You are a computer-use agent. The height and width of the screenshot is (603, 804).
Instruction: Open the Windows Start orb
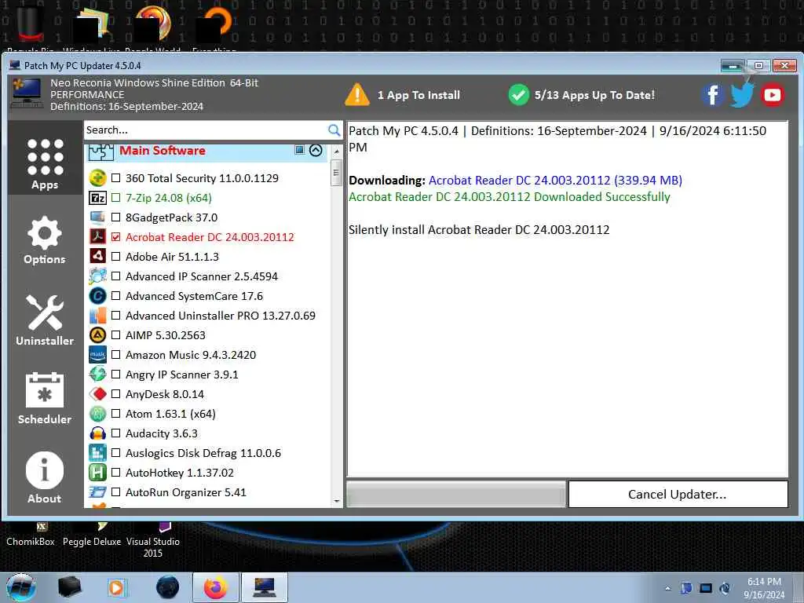[21, 587]
